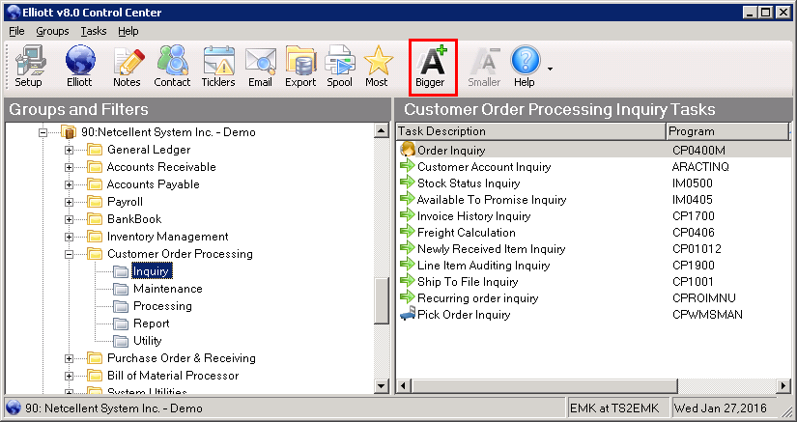Click task list horizontal scroll left arrow
Viewport: 797px width, 422px height.
click(x=404, y=386)
